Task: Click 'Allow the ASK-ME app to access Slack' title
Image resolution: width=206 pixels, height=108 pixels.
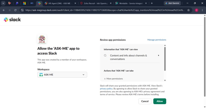Action: coord(58,51)
